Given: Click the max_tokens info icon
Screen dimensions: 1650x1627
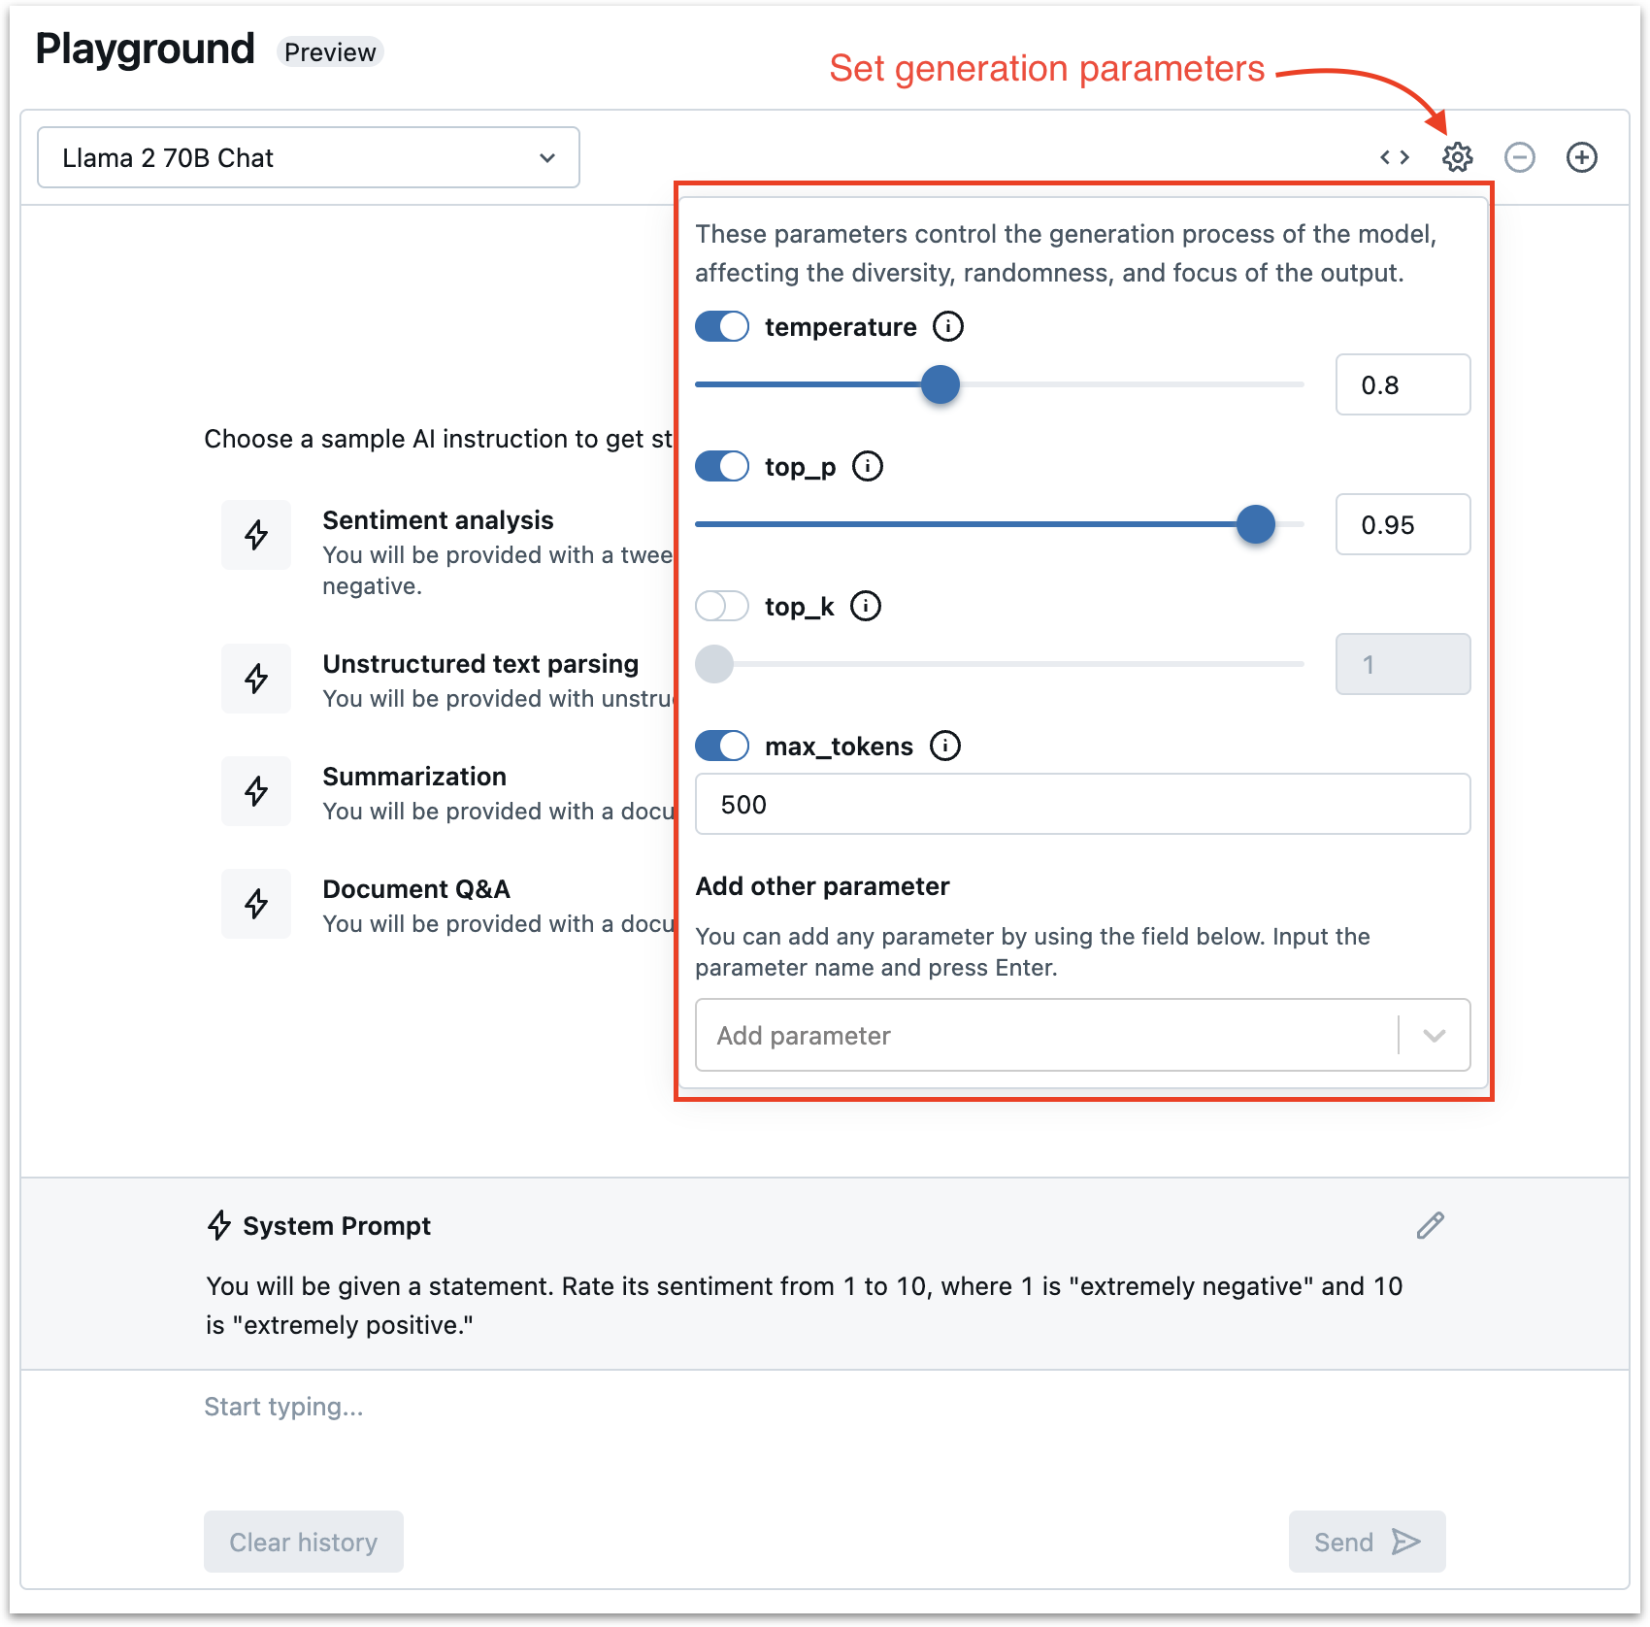Looking at the screenshot, I should click(x=944, y=747).
